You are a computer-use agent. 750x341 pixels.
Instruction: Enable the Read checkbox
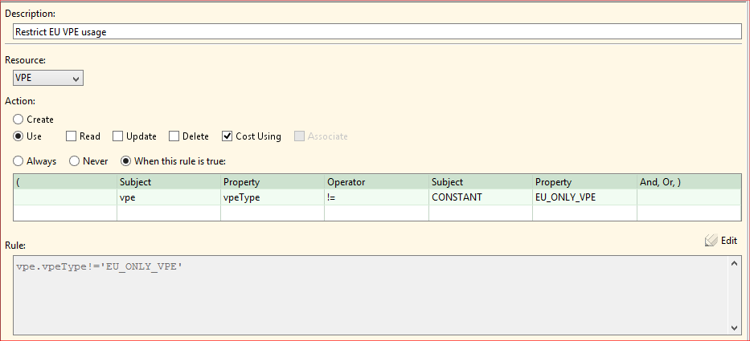(72, 136)
